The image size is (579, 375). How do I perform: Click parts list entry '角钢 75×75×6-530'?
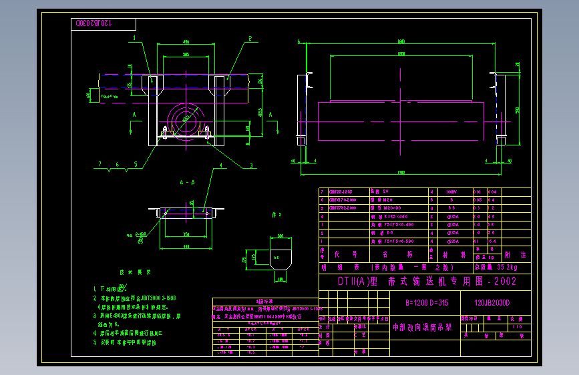pyautogui.click(x=392, y=242)
